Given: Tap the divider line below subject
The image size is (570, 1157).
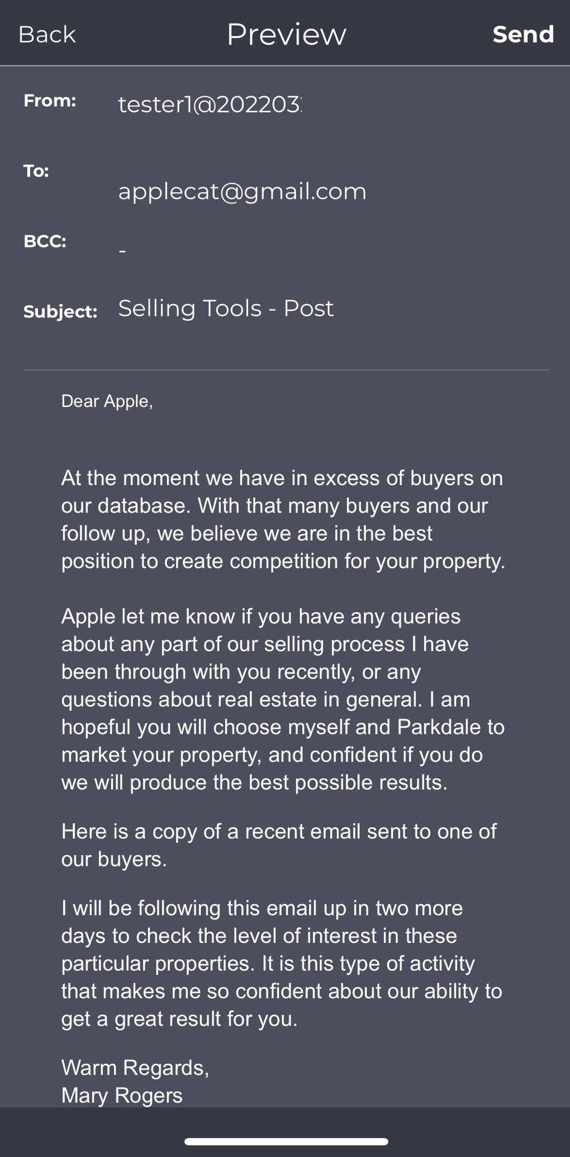Looking at the screenshot, I should click(x=286, y=369).
